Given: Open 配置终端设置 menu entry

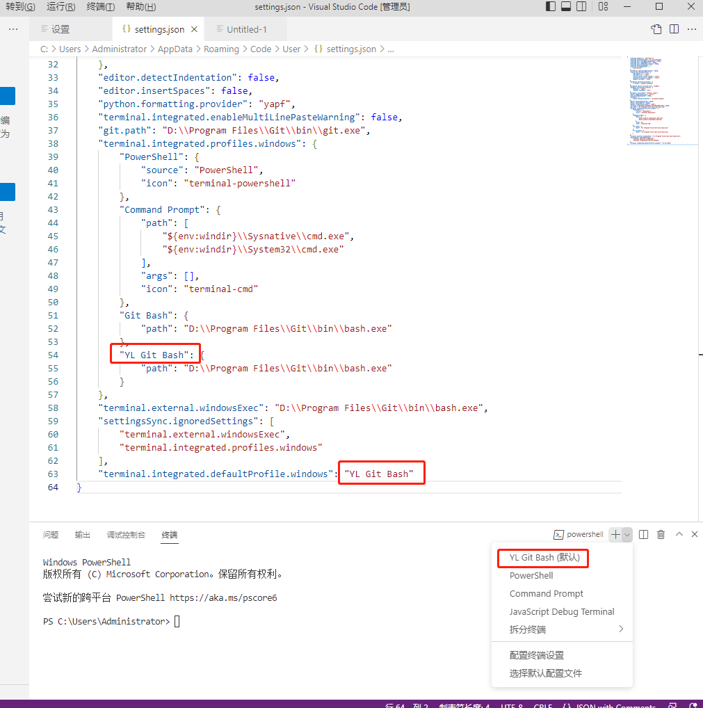Looking at the screenshot, I should (562, 655).
